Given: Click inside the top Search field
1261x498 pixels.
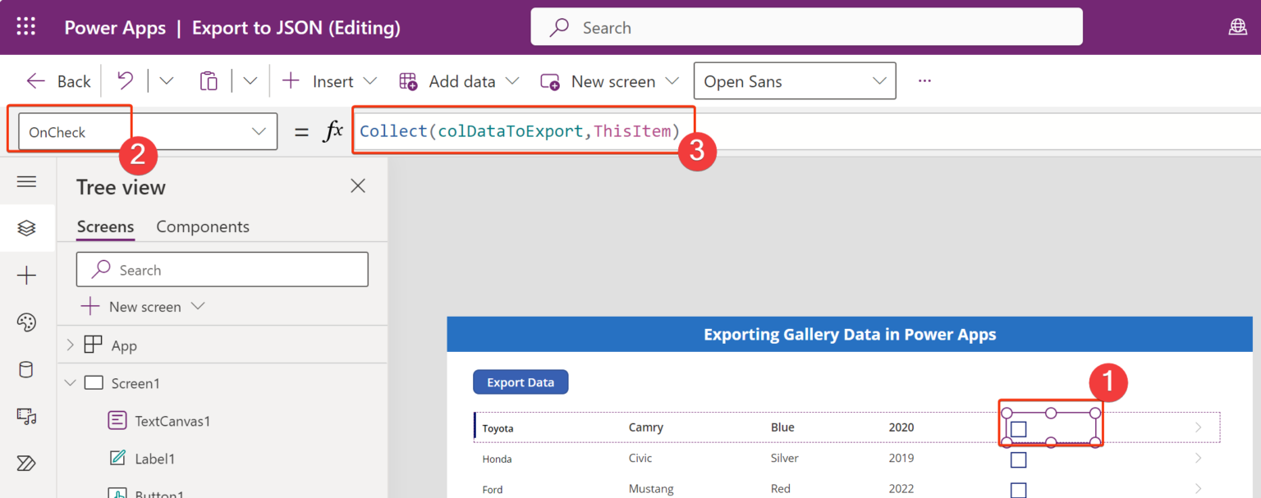Looking at the screenshot, I should (805, 26).
